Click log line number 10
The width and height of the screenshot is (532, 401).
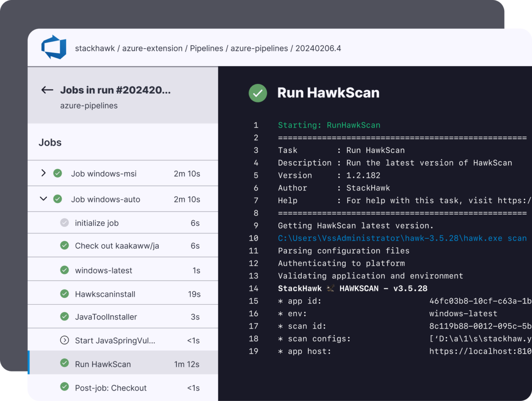coord(254,238)
